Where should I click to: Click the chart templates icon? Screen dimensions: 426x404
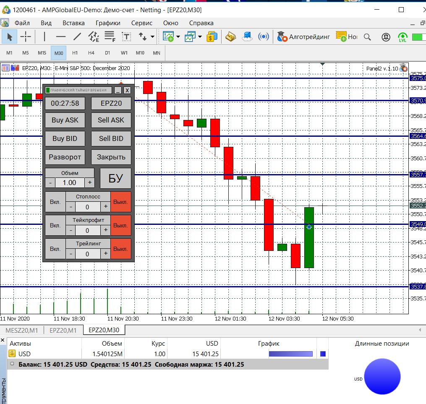click(190, 36)
